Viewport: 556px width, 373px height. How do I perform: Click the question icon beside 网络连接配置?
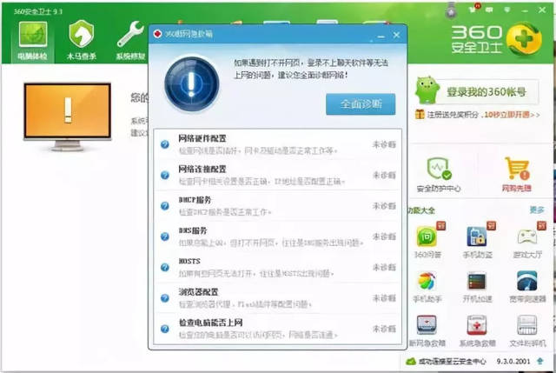[x=164, y=175]
